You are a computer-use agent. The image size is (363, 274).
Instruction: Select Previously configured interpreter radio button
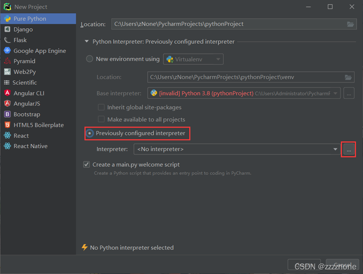click(89, 133)
